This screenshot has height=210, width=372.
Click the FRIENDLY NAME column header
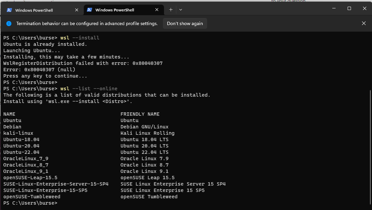[140, 114]
